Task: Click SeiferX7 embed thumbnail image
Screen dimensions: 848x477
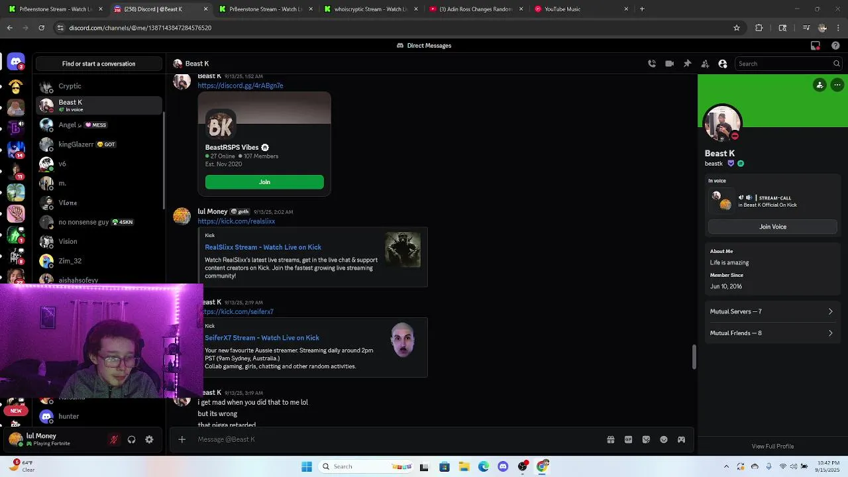Action: pyautogui.click(x=403, y=341)
